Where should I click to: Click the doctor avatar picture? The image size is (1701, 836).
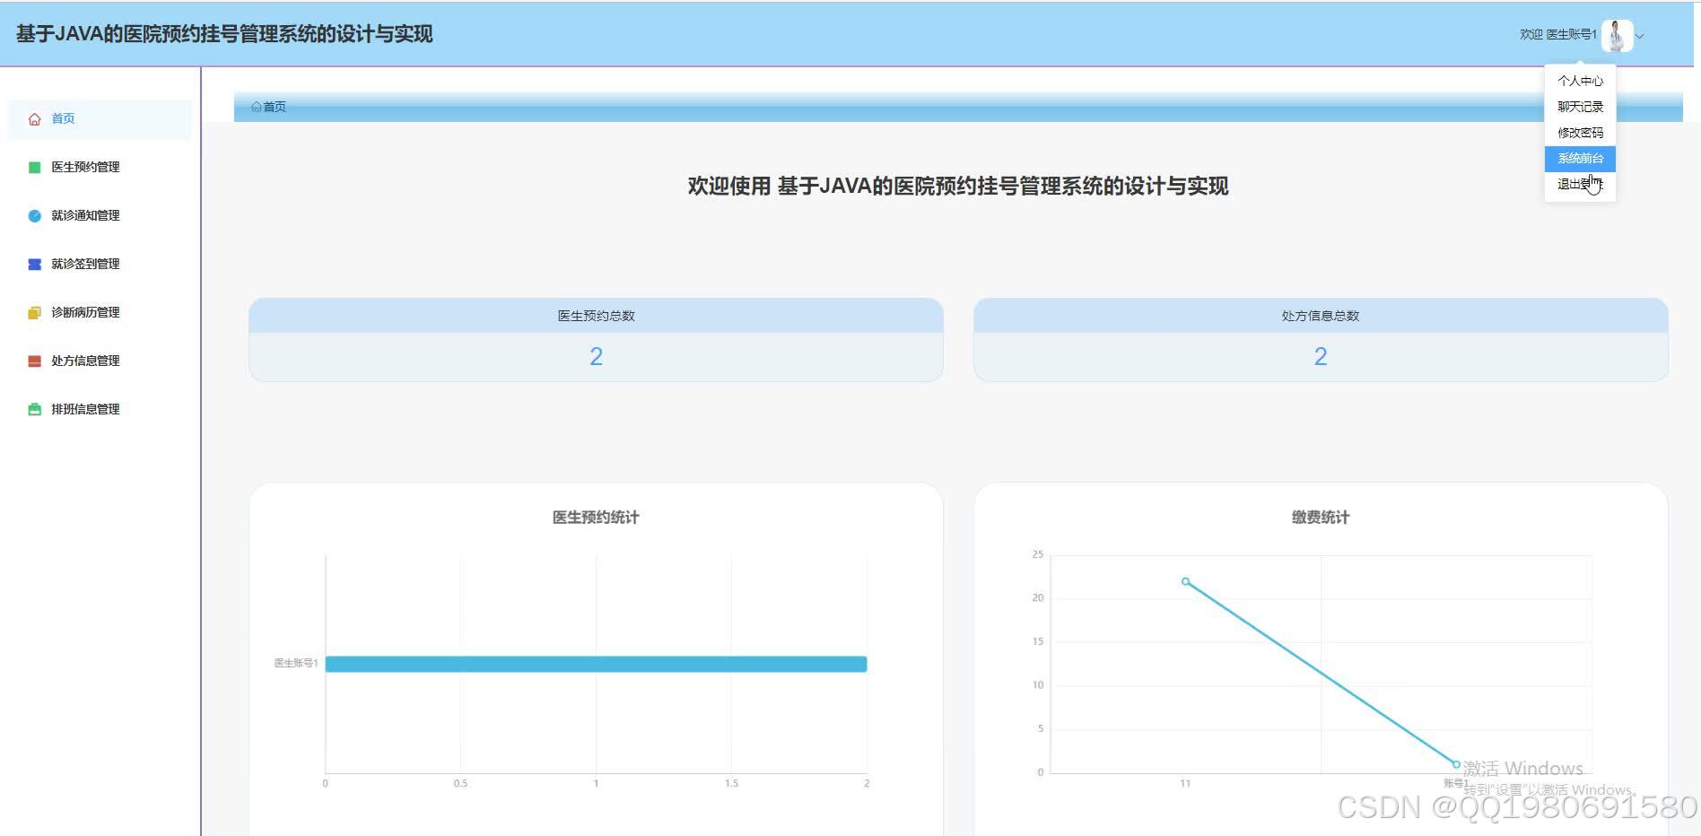click(x=1617, y=35)
